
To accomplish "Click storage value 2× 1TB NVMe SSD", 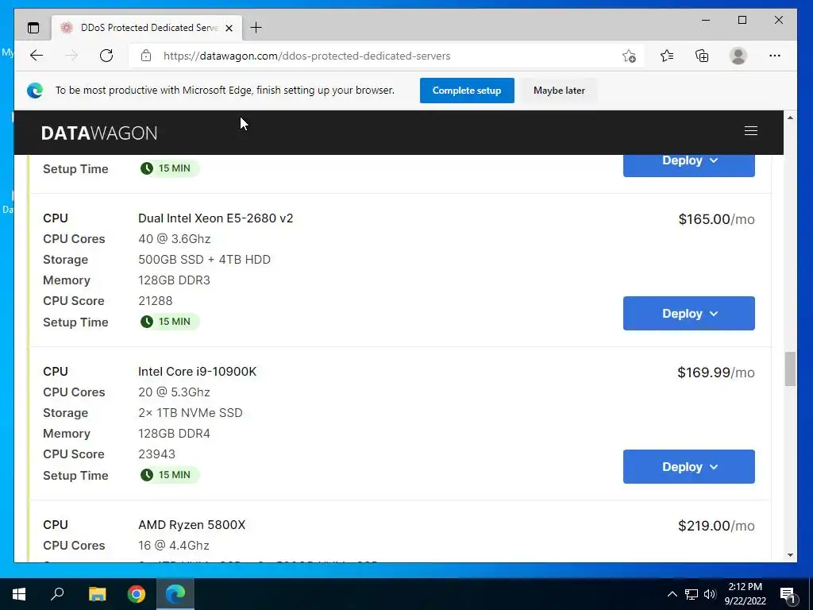I will pyautogui.click(x=191, y=413).
